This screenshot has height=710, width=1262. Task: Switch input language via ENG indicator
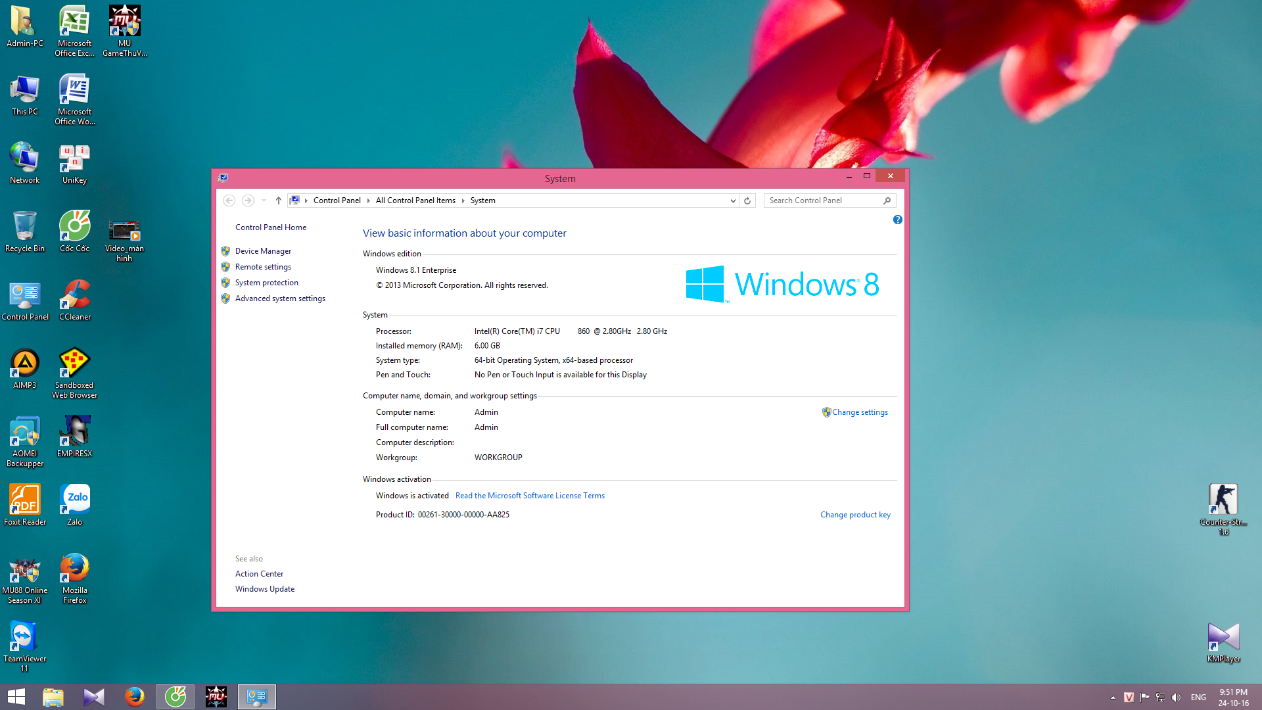[x=1198, y=698]
